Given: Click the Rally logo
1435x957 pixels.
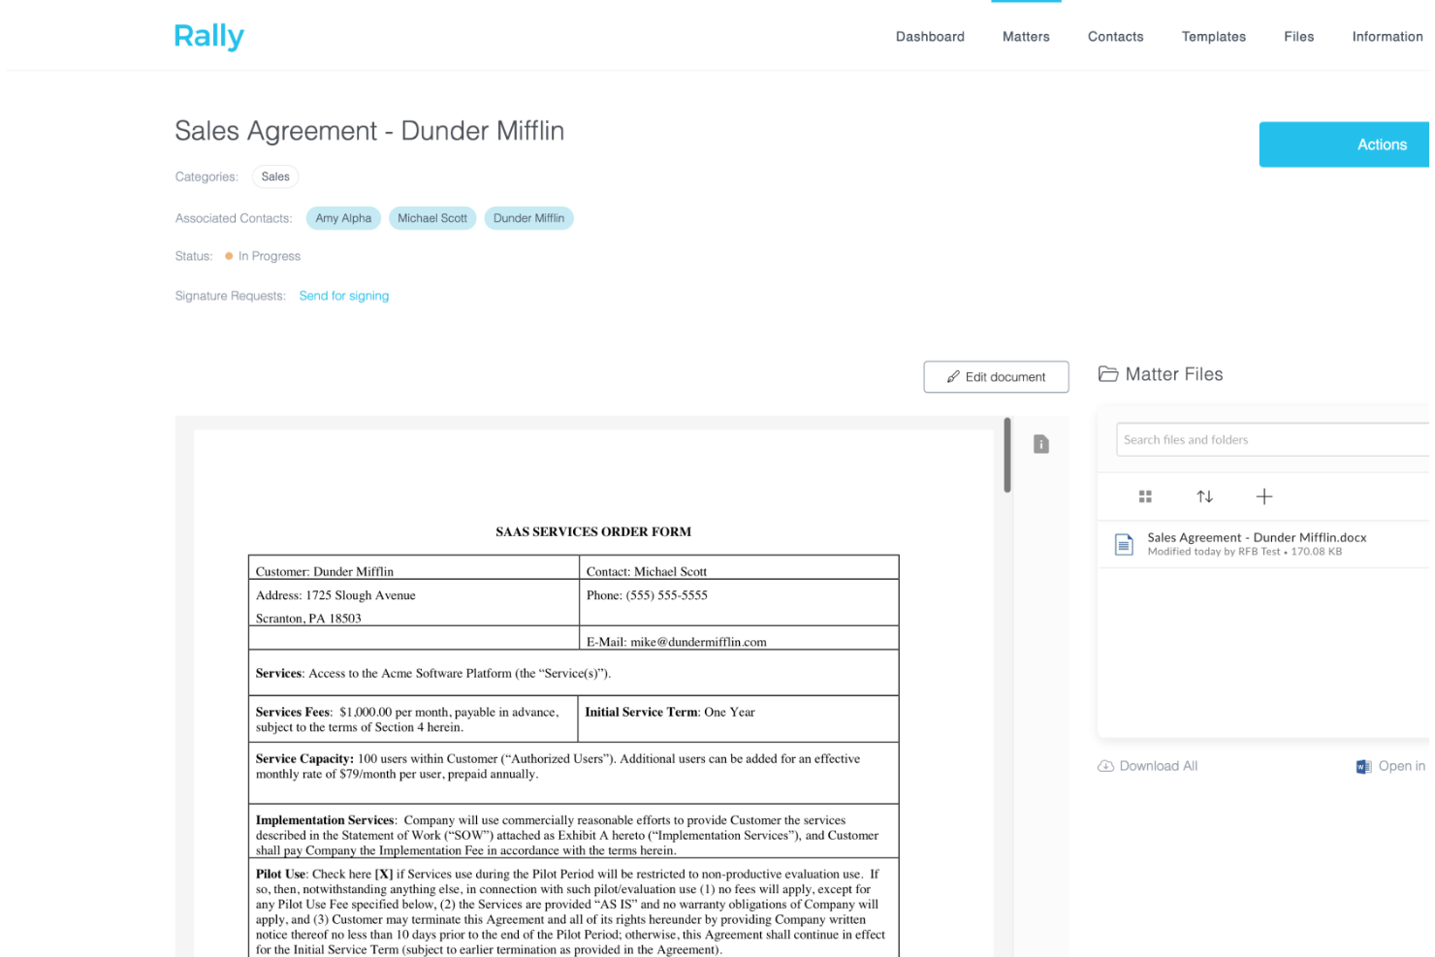Looking at the screenshot, I should [x=209, y=36].
